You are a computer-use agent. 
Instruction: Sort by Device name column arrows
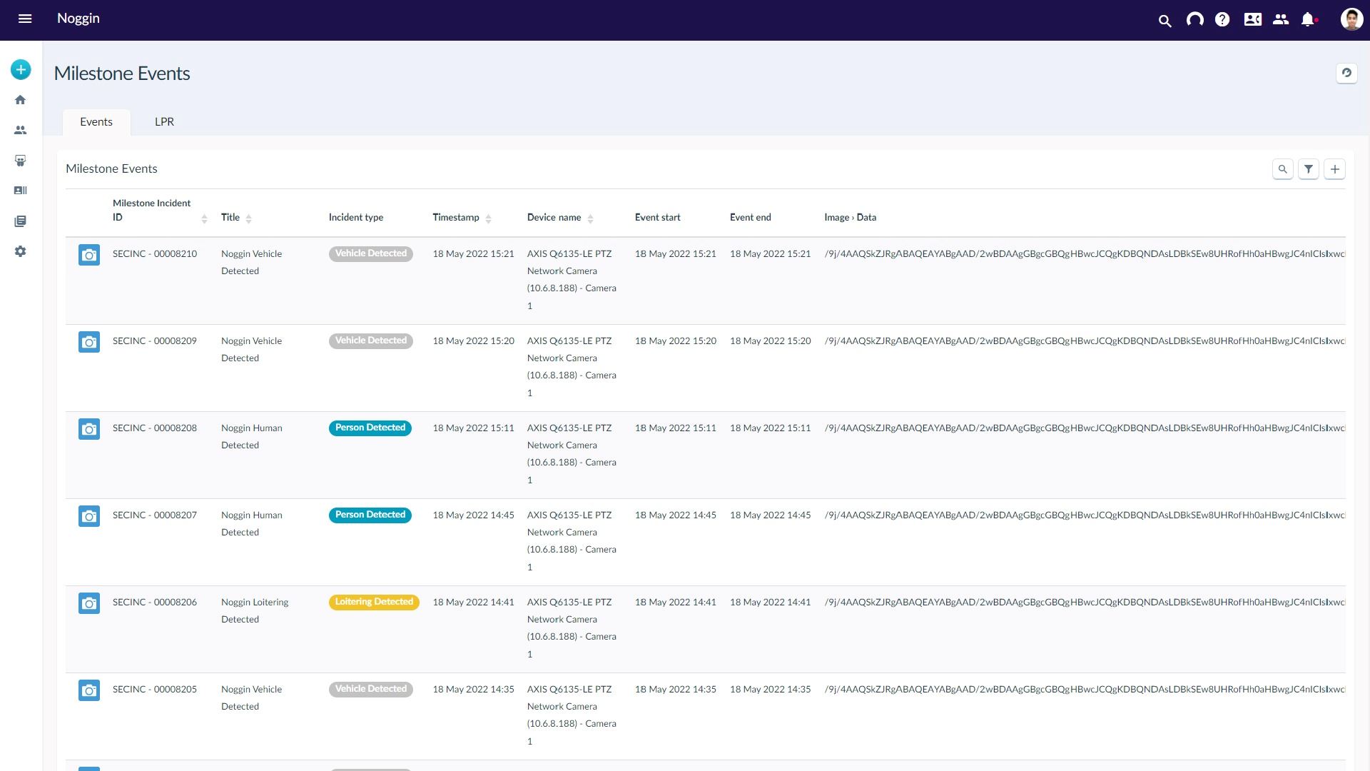click(x=590, y=218)
